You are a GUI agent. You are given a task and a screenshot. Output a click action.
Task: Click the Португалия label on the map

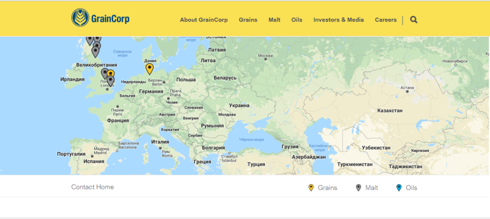click(71, 154)
